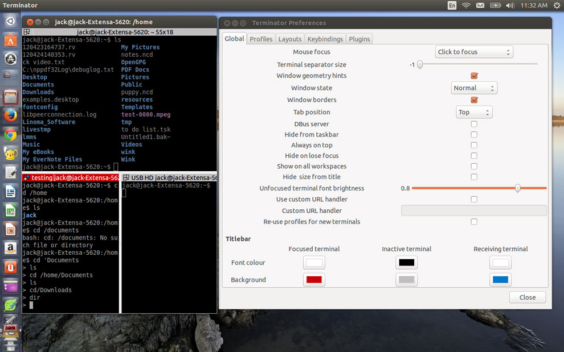Enable Show on all workspaces checkbox
The width and height of the screenshot is (564, 352).
point(474,166)
